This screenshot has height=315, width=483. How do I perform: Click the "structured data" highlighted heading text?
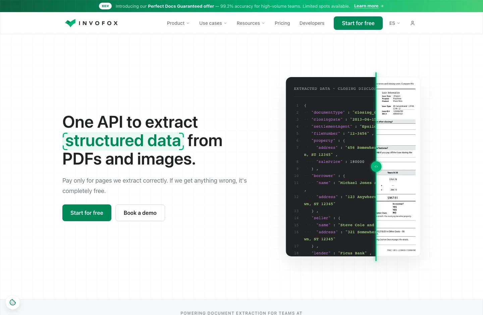(x=123, y=141)
